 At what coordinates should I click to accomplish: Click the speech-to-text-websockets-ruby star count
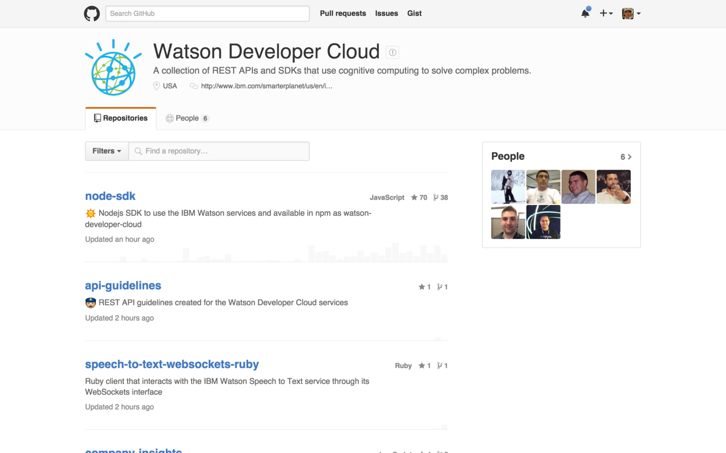(x=425, y=365)
